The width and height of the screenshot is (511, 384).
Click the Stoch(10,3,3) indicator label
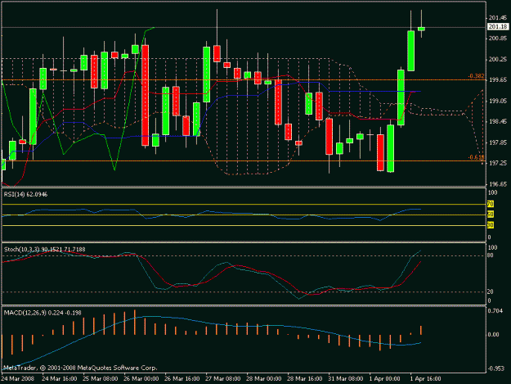click(45, 250)
